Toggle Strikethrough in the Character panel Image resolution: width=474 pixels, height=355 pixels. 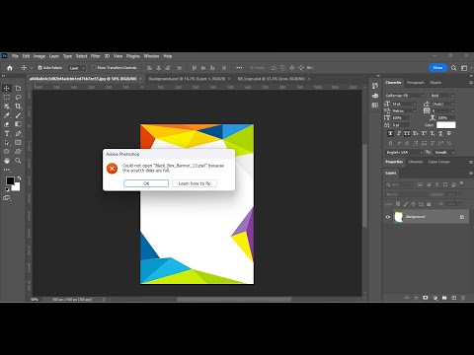click(x=449, y=133)
